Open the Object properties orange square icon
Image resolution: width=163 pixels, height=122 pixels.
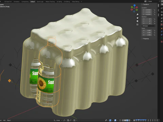(162, 28)
